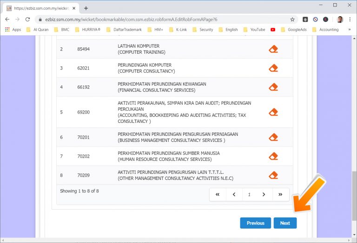Go to first page of table
This screenshot has height=243, width=357.
[x=218, y=194]
